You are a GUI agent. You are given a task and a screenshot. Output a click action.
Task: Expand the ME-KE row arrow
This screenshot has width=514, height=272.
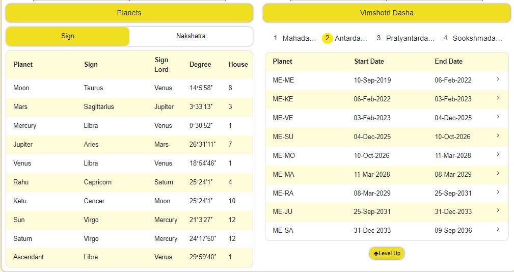coord(498,98)
